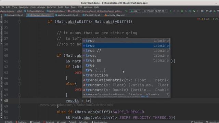Open the Window menu
The image size is (219, 123).
(x=88, y=7)
